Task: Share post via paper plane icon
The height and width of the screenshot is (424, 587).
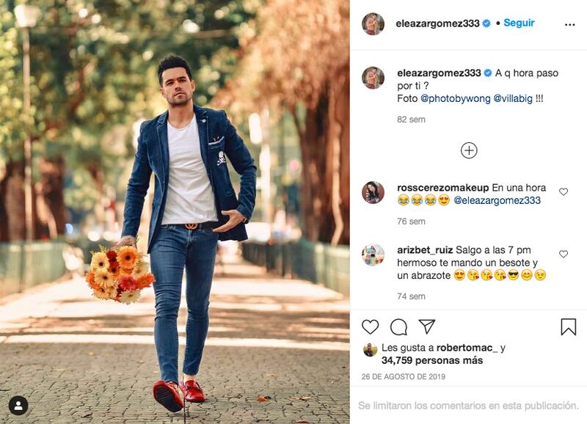Action: [x=427, y=326]
